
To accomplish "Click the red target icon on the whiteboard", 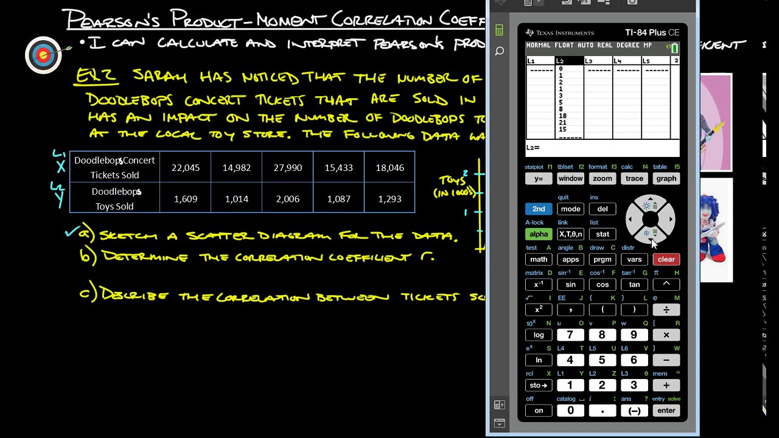I will [x=44, y=55].
